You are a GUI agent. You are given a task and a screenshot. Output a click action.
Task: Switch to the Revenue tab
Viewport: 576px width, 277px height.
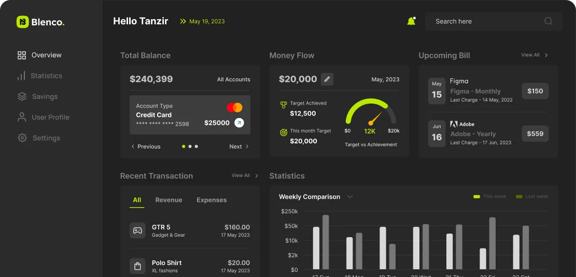point(168,200)
